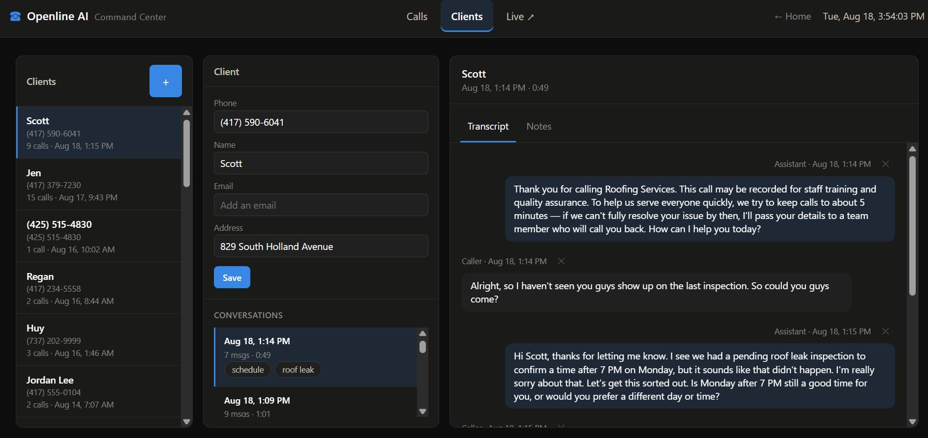Viewport: 928px width, 438px height.
Task: Open the Calls tab
Action: point(417,17)
